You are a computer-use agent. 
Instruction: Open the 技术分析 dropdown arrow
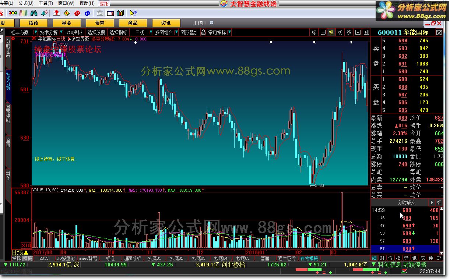click(x=61, y=32)
